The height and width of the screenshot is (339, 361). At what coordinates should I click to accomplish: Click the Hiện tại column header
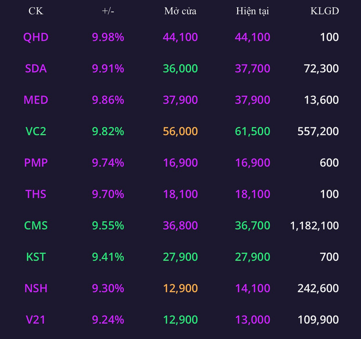tap(253, 11)
